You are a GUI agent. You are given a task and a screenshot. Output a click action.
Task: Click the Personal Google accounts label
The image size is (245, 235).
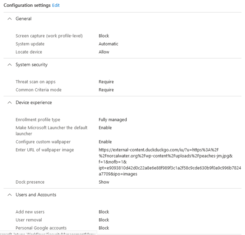(41, 228)
